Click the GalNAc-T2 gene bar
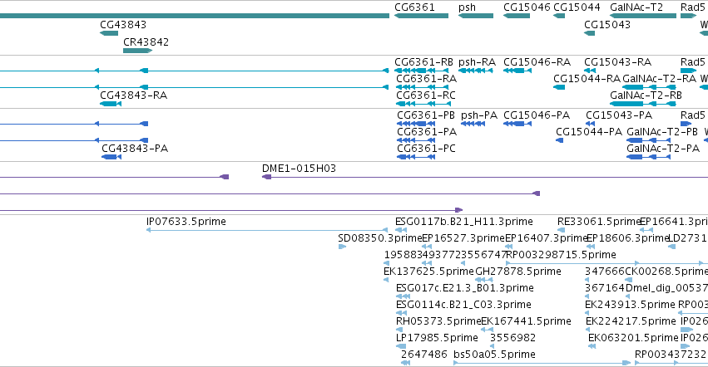The image size is (708, 367). click(643, 16)
